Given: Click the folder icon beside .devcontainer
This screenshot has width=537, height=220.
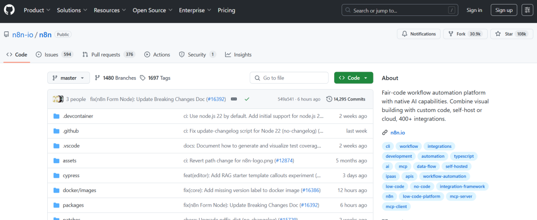Looking at the screenshot, I should pyautogui.click(x=57, y=116).
